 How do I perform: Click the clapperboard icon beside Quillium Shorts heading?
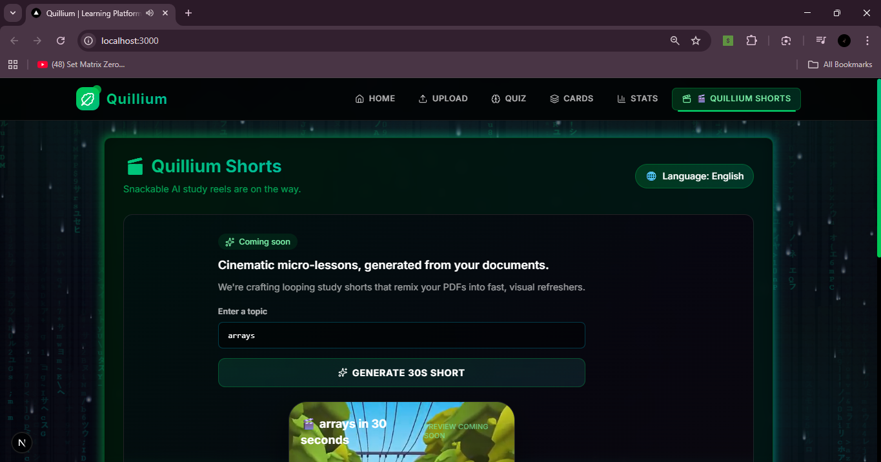point(135,166)
